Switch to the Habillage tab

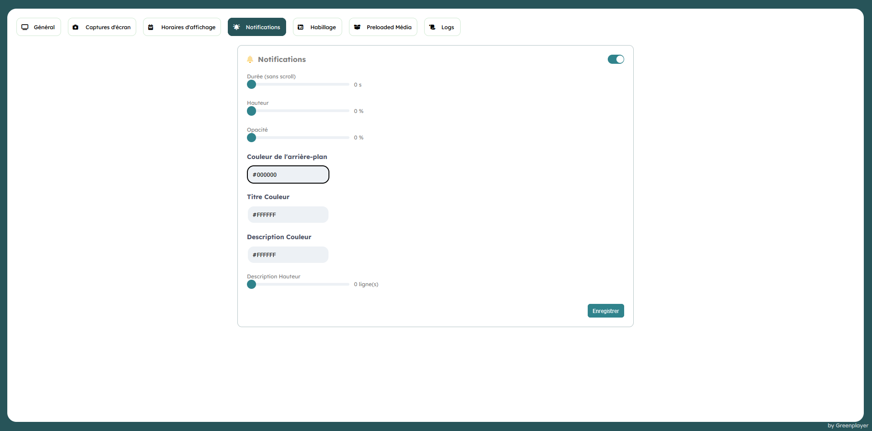pos(318,27)
